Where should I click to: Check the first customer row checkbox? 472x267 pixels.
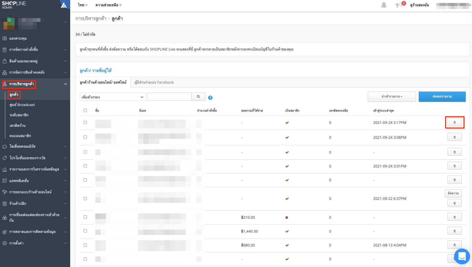[x=85, y=123]
